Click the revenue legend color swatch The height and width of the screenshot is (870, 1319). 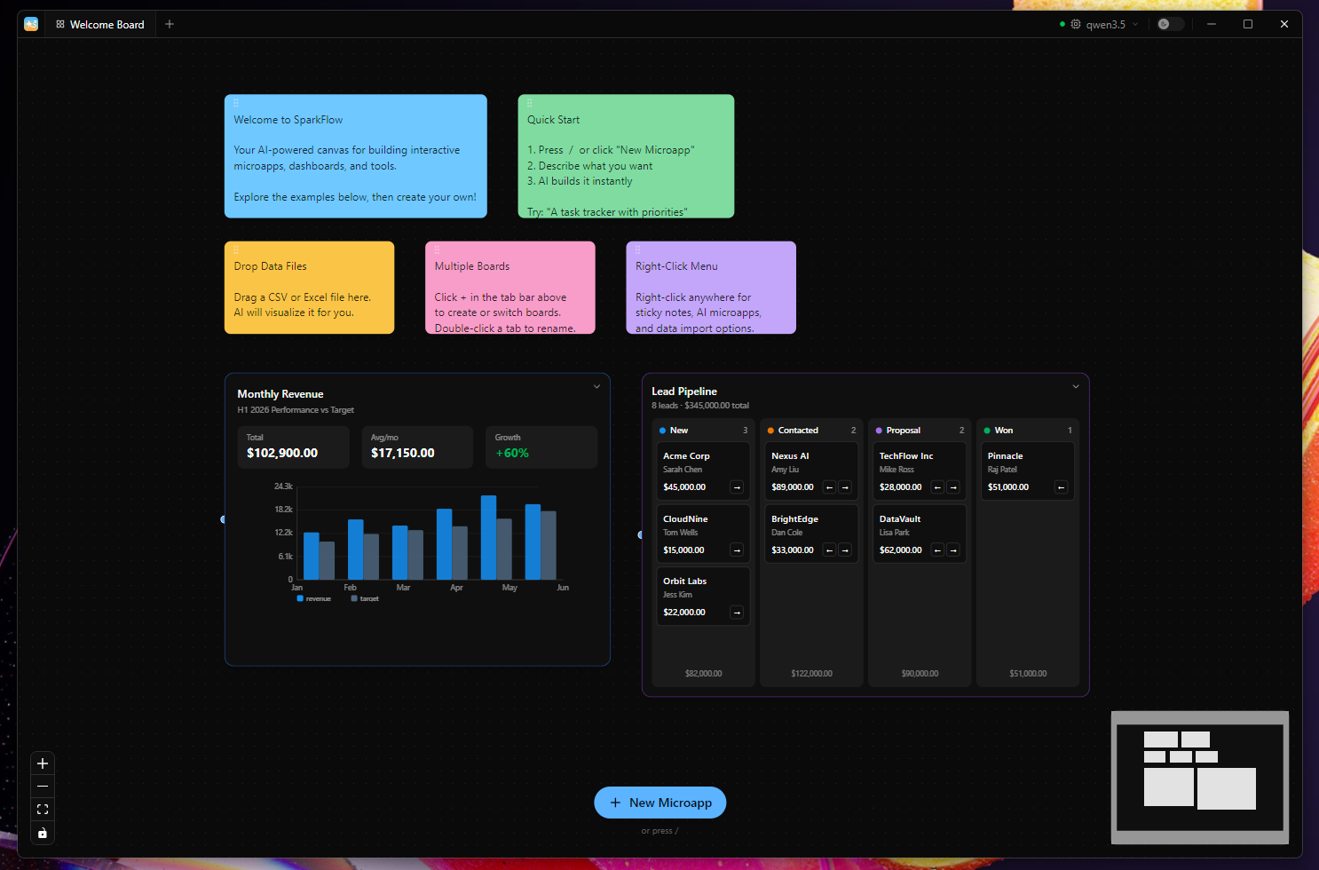300,597
